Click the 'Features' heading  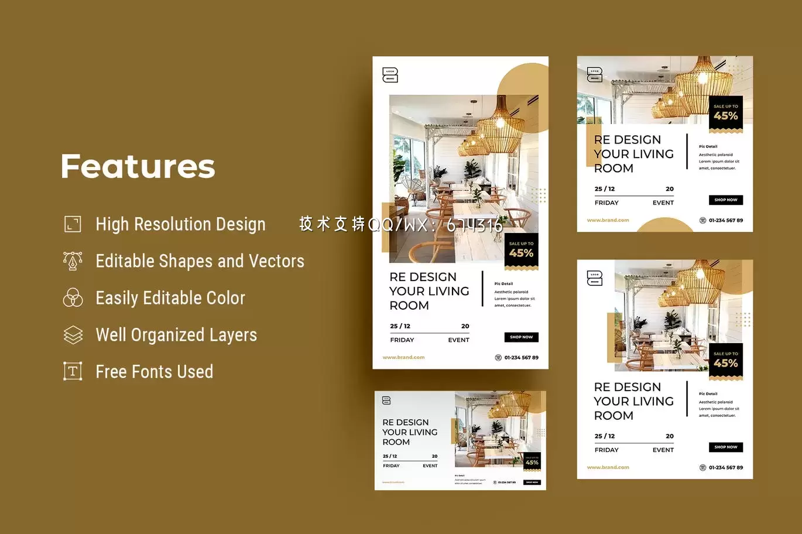coord(138,166)
